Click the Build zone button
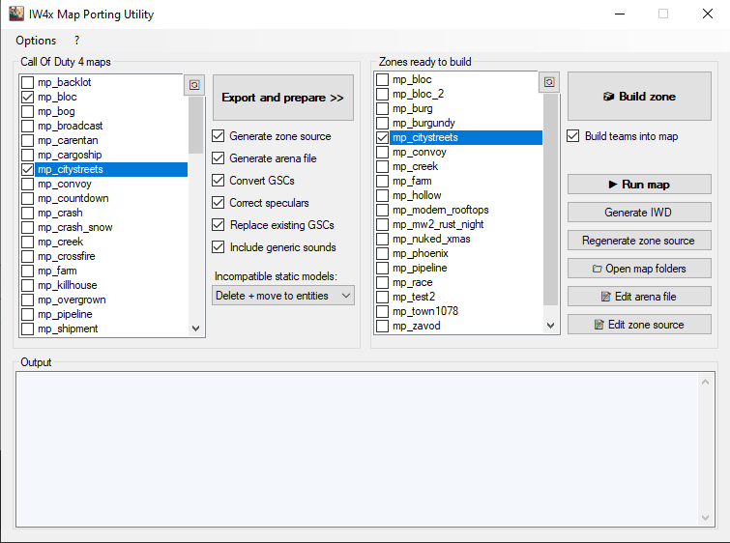This screenshot has width=730, height=543. point(639,97)
